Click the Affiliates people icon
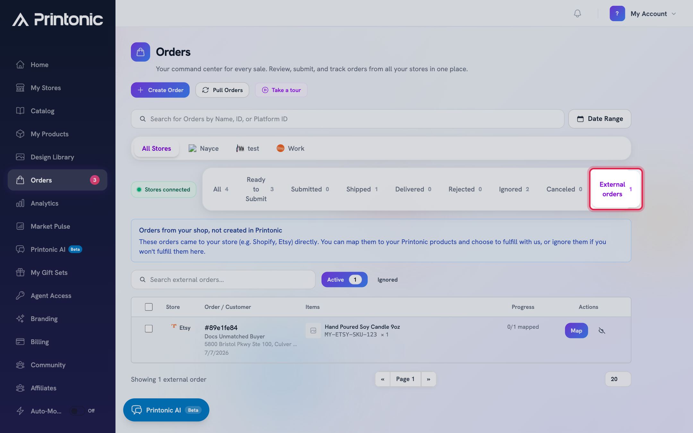 pos(20,388)
